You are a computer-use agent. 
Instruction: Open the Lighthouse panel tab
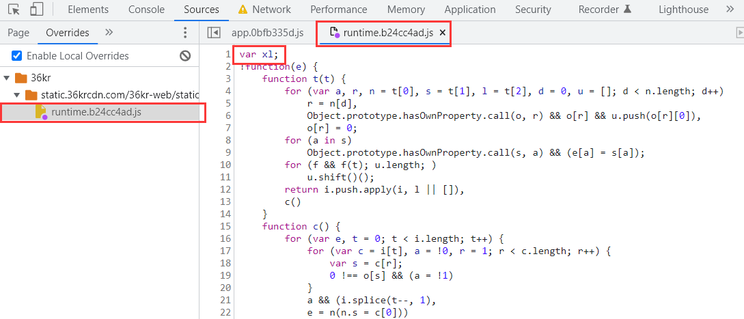coord(683,10)
